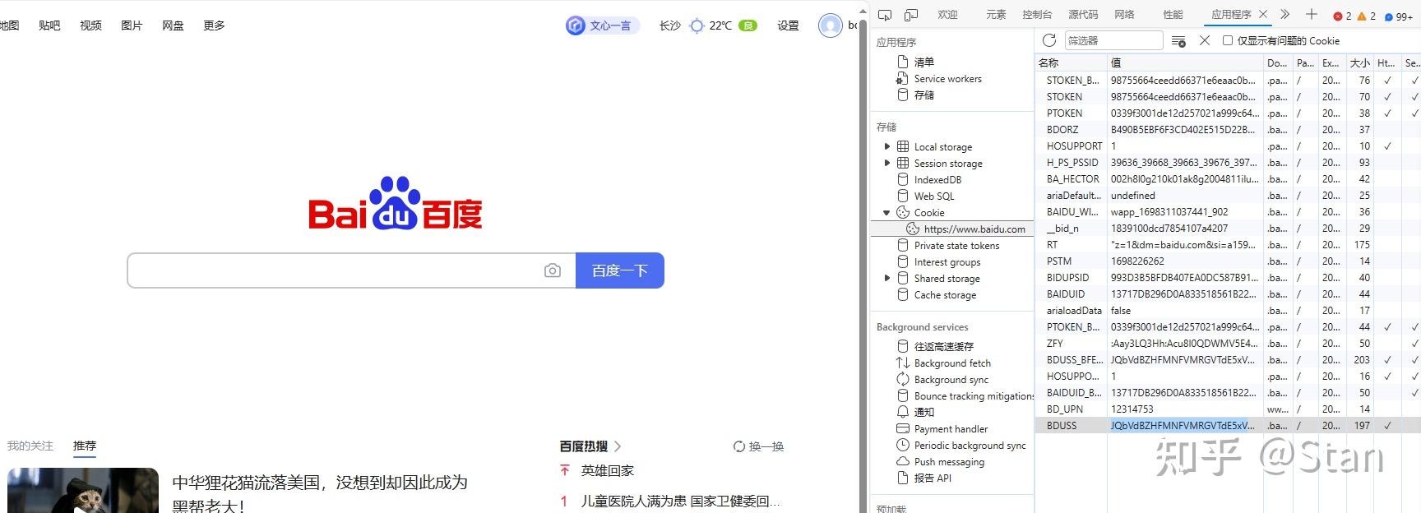Open Cache storage

tap(945, 295)
